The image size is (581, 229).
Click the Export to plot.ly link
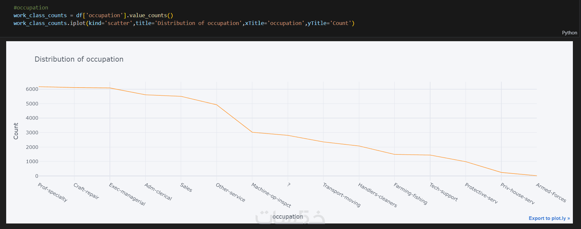(549, 218)
